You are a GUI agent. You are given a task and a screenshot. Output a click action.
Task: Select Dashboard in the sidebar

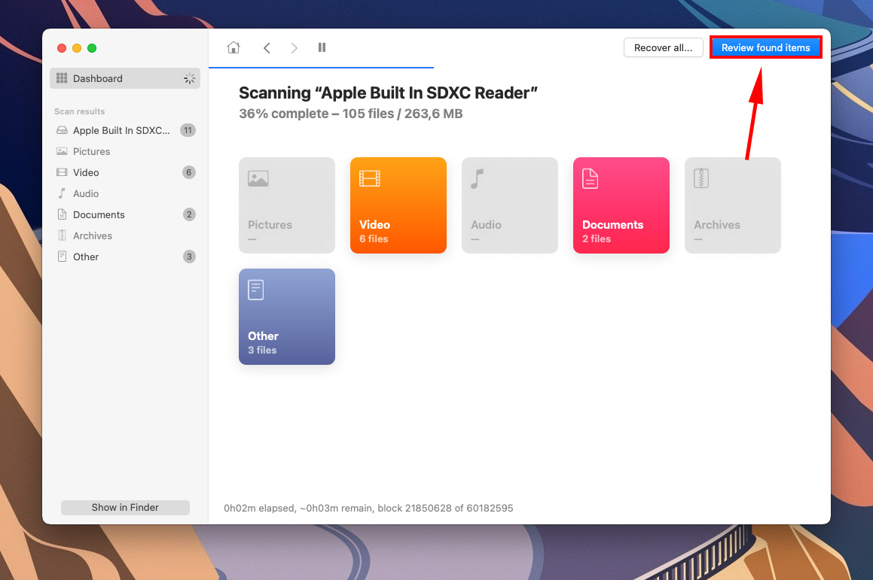[x=98, y=78]
